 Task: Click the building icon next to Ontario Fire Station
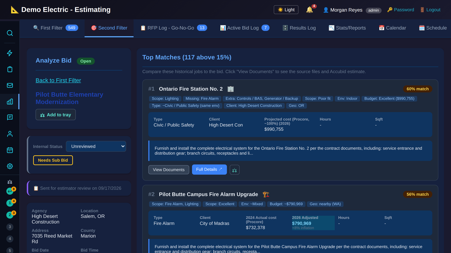tap(231, 89)
